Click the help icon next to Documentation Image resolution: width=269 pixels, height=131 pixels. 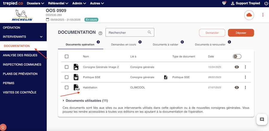point(100,33)
